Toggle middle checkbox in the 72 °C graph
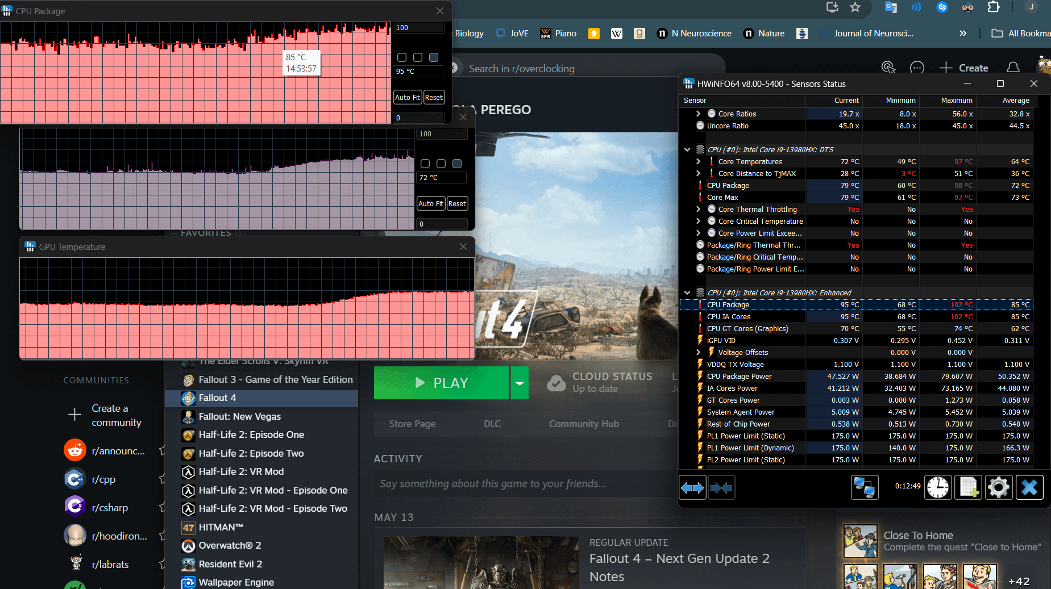 coord(441,164)
